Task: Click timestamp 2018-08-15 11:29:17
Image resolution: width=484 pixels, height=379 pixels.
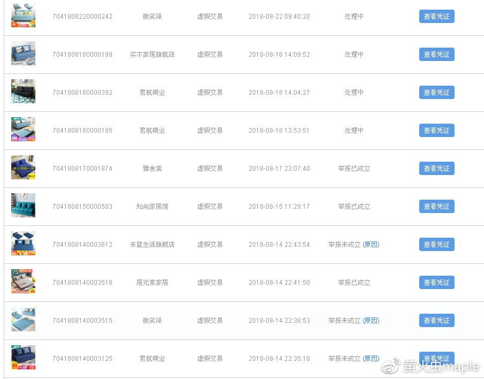Action: click(x=279, y=206)
